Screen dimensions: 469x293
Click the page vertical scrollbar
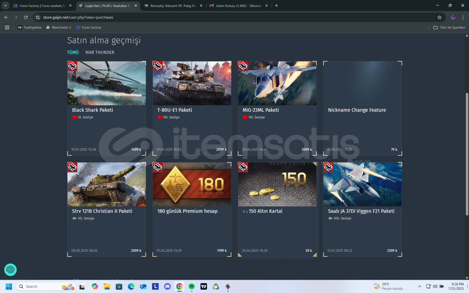[467, 154]
